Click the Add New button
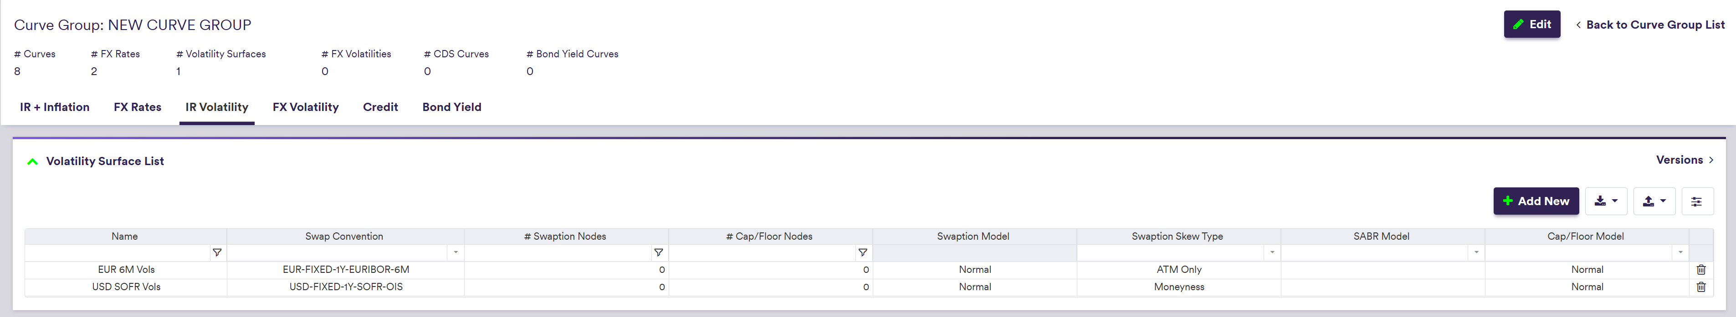Viewport: 1736px width, 317px height. 1536,201
